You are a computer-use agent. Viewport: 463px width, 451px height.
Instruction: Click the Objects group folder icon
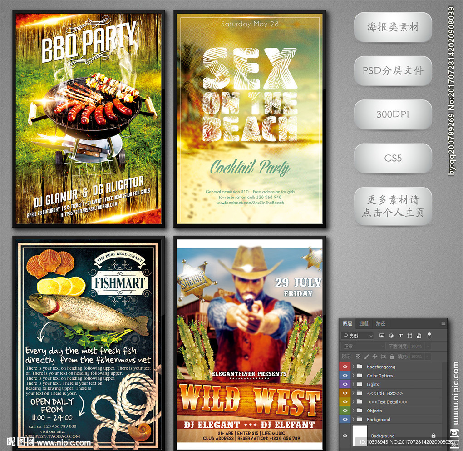pos(360,411)
